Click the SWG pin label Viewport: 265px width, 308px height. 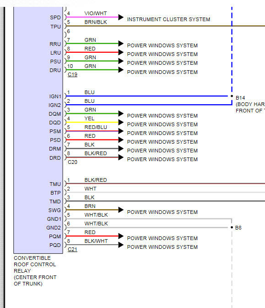click(54, 210)
